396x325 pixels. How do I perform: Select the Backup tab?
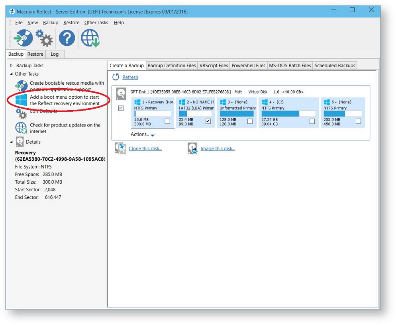[x=16, y=54]
